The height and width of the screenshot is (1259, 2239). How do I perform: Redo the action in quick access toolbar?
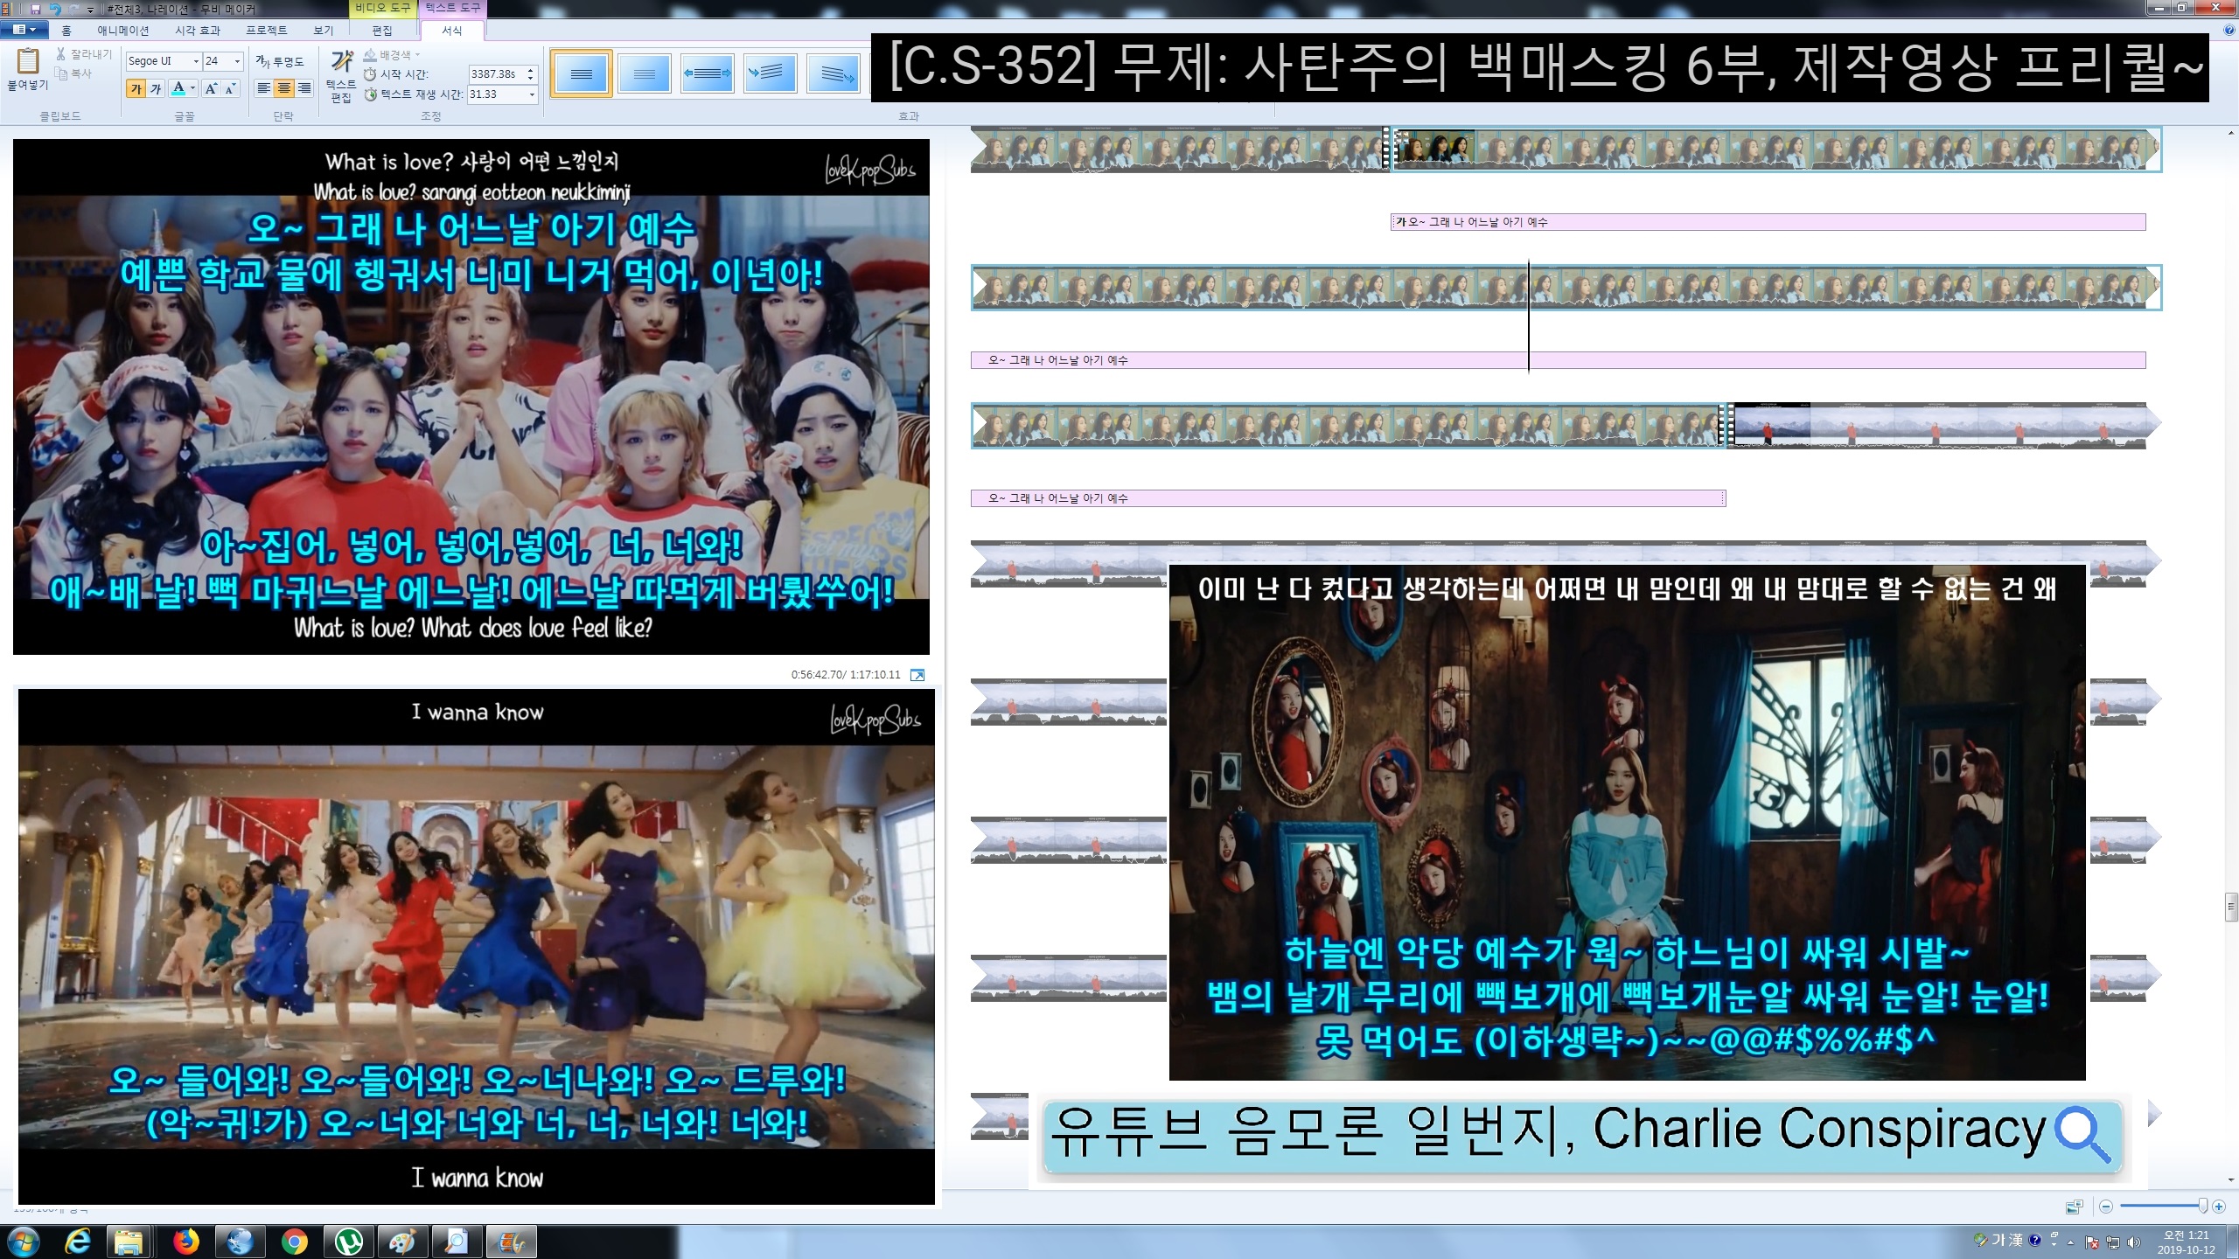(74, 9)
